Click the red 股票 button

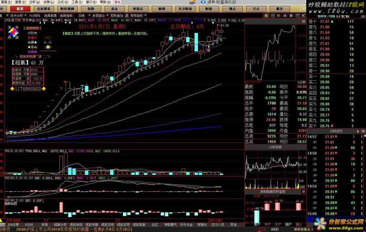20,9
